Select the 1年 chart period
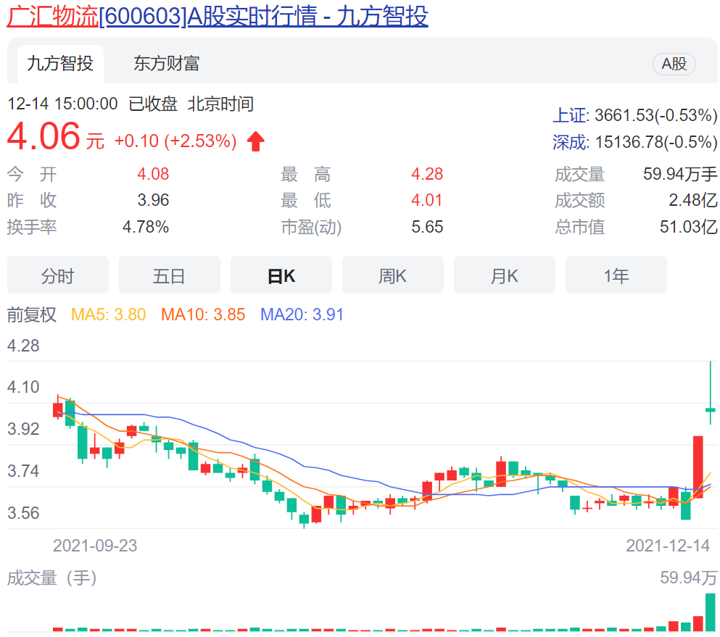The height and width of the screenshot is (637, 720). coord(616,275)
